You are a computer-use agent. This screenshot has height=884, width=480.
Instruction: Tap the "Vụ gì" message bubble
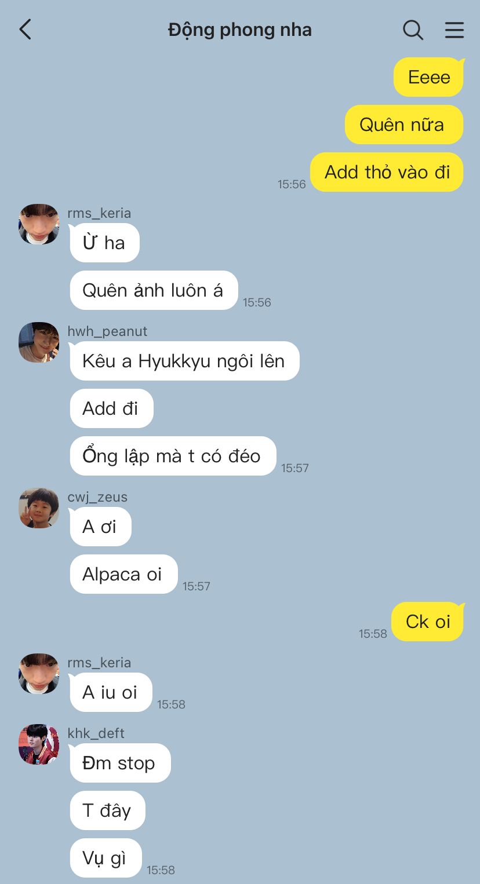(x=105, y=858)
